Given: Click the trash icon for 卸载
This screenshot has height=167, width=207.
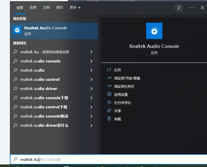Looking at the screenshot, I should [109, 119].
